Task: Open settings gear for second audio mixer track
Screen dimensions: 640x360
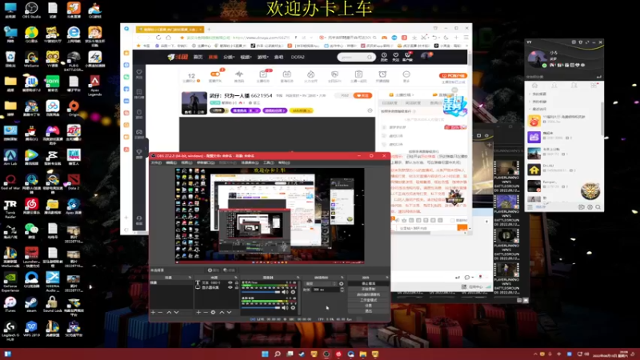Action: (x=293, y=308)
